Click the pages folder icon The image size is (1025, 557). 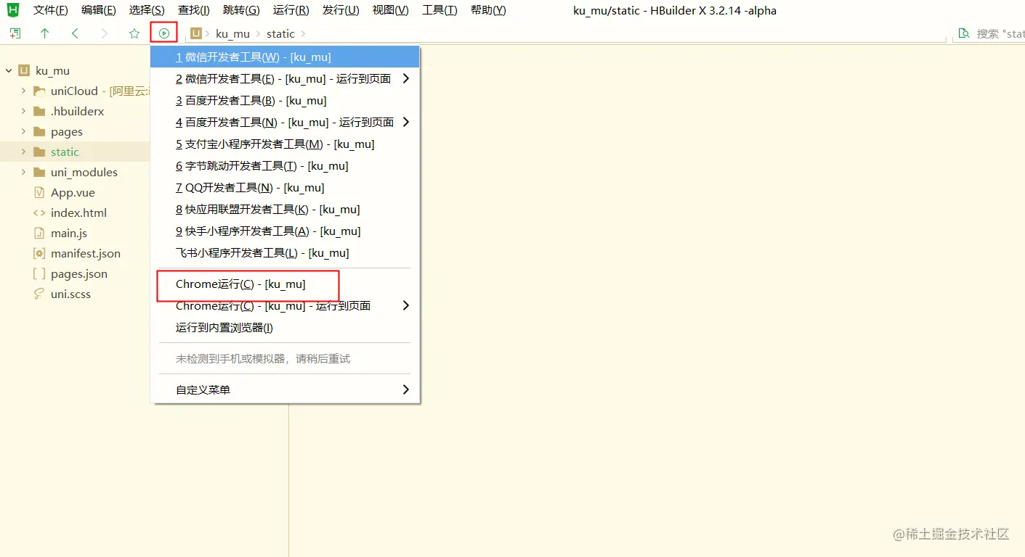click(x=39, y=131)
